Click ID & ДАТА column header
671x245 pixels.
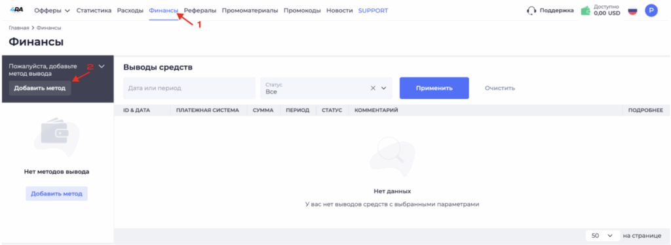136,110
